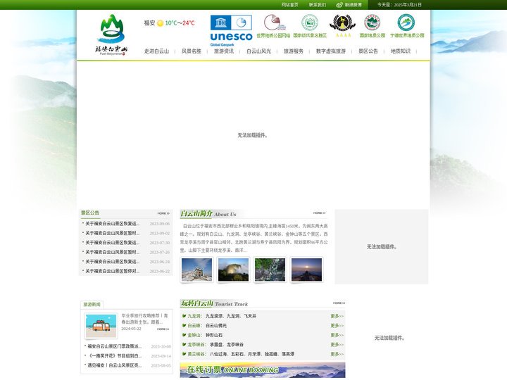Viewport: 507px width, 380px height.
Task: Open 联系我们 in the top bar
Action: pyautogui.click(x=318, y=5)
